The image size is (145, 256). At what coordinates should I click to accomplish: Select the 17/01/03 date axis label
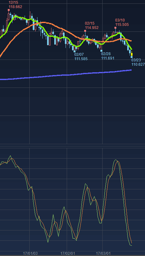[30, 253]
